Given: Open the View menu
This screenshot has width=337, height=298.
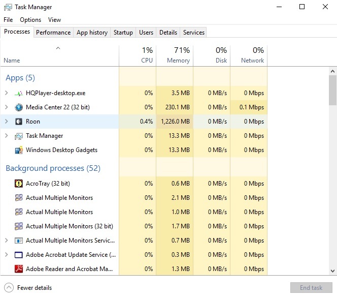Looking at the screenshot, I should 55,20.
